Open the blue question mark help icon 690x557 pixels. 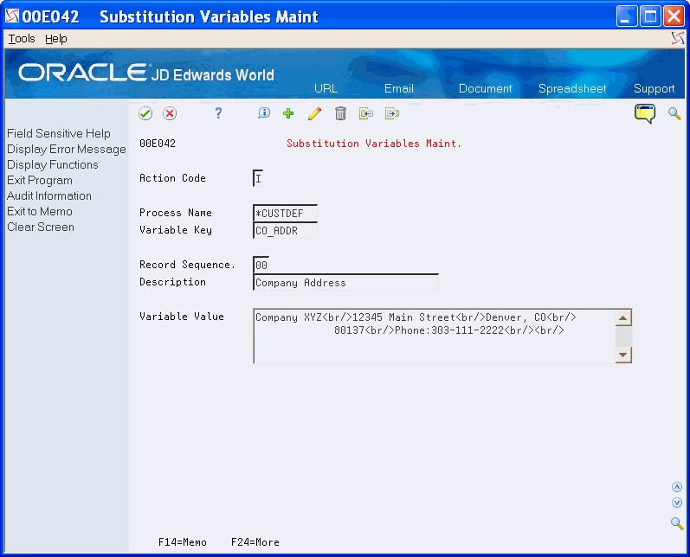[x=218, y=113]
